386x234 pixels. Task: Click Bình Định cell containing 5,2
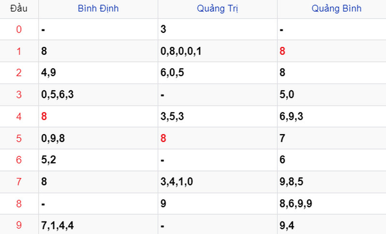click(49, 160)
